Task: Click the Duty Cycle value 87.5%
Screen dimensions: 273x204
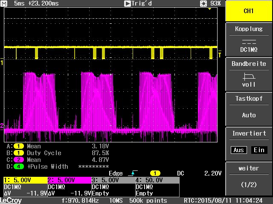Action: (x=100, y=153)
